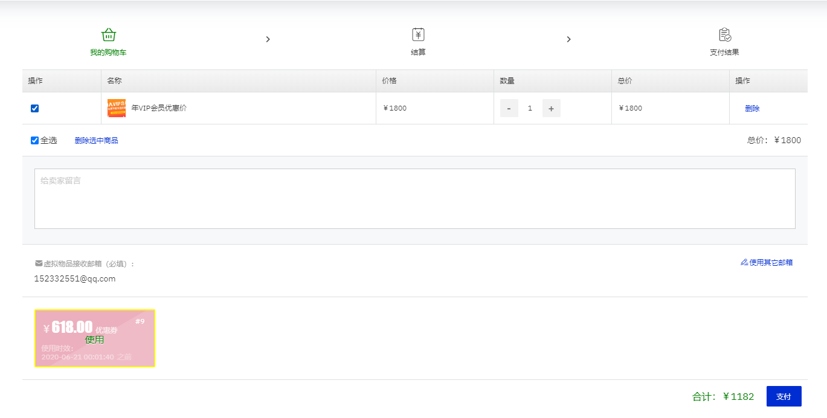Decrease quantity with the minus button
The width and height of the screenshot is (827, 418).
coord(509,108)
